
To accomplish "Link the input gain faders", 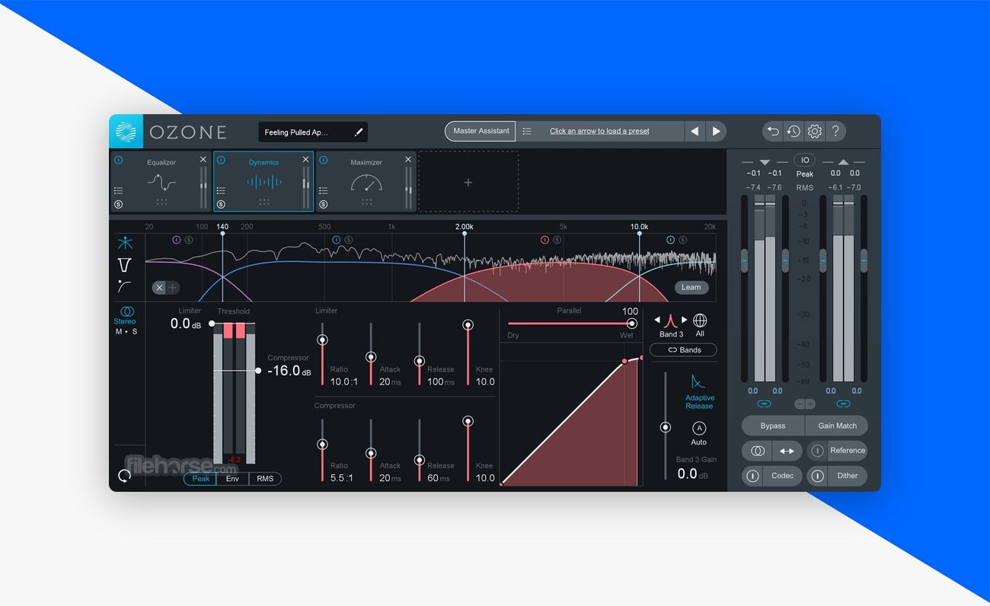I will [x=764, y=403].
